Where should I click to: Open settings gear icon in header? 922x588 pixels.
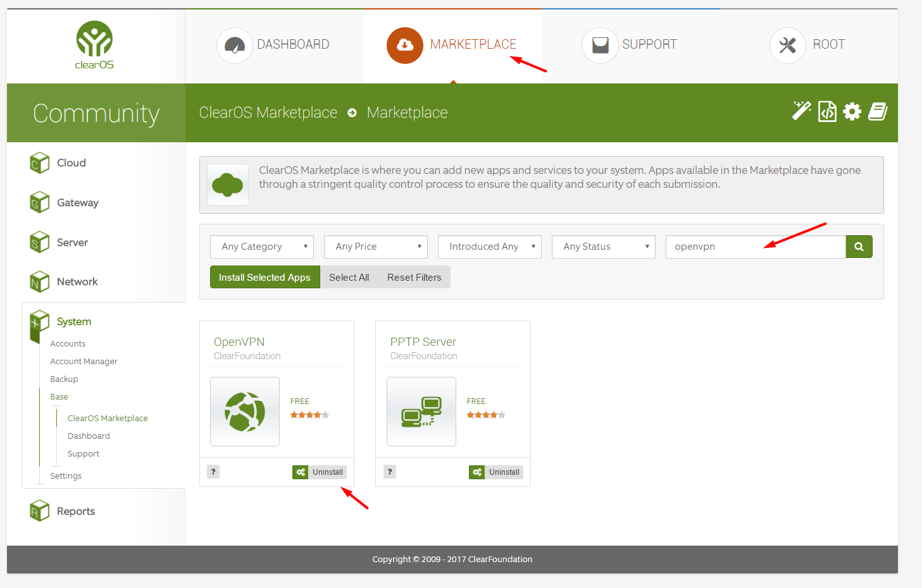coord(852,111)
